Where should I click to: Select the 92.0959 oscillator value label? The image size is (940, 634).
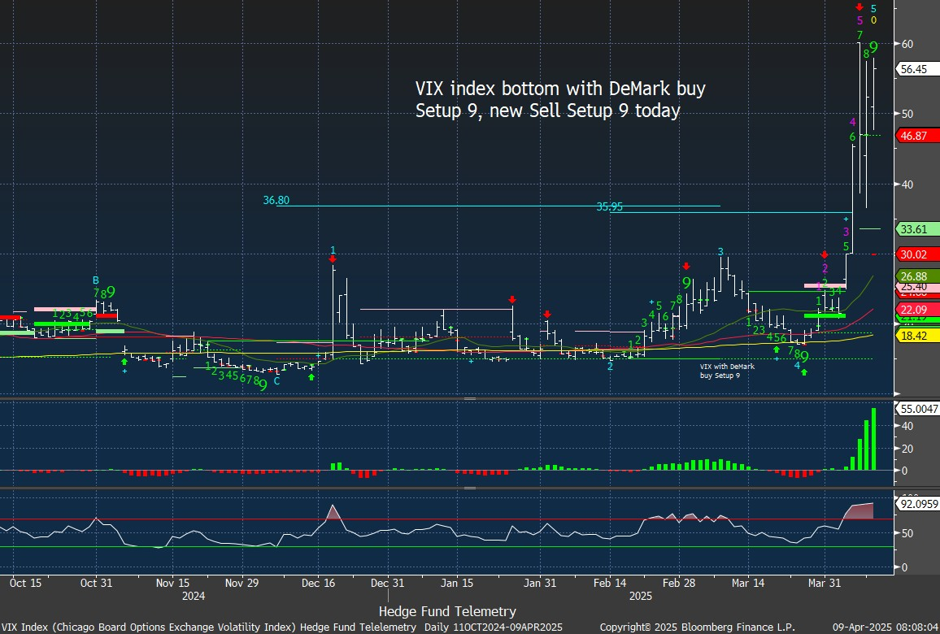(x=917, y=504)
